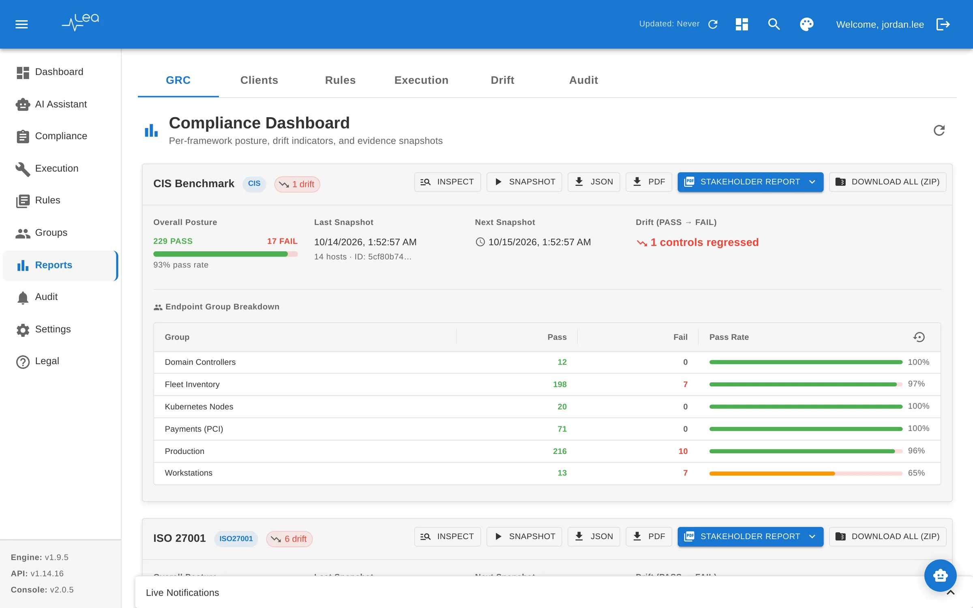Screen dimensions: 973x608
Task: Click the Overall Posture 93% progress bar
Action: click(x=225, y=254)
